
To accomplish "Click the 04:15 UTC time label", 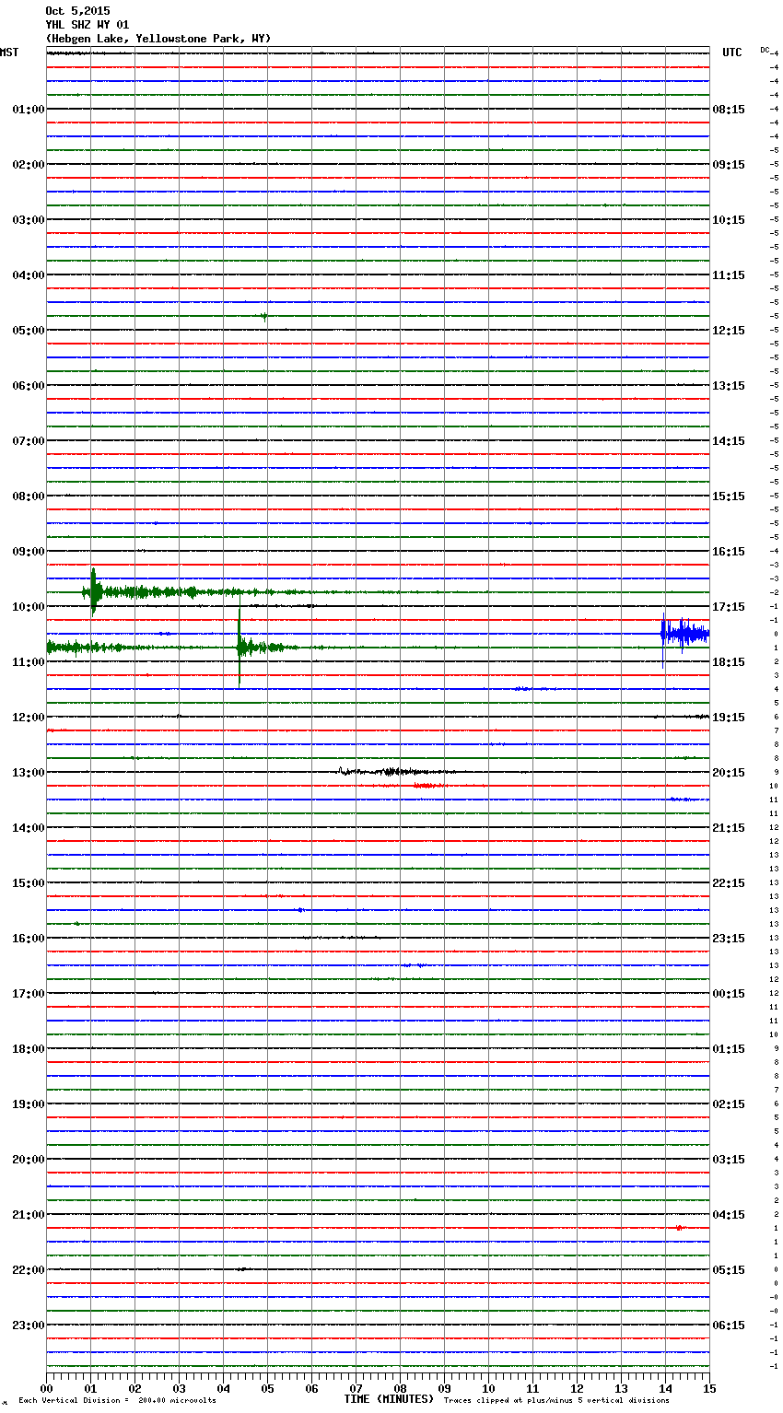I will [x=729, y=1215].
